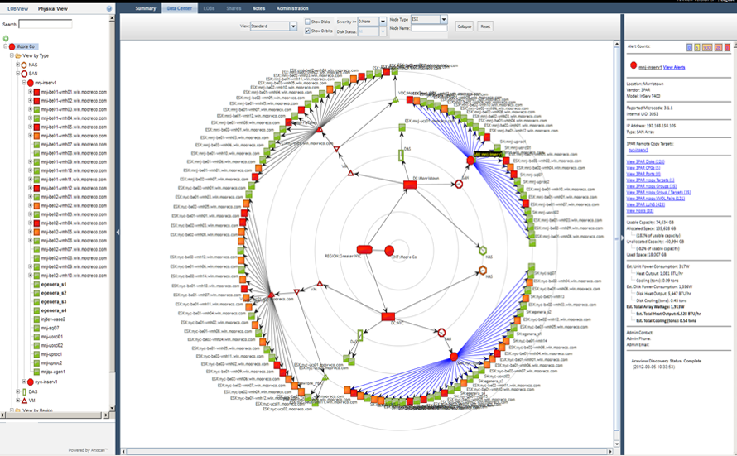Open the View Alerts link
Image resolution: width=737 pixels, height=456 pixels.
pyautogui.click(x=674, y=66)
